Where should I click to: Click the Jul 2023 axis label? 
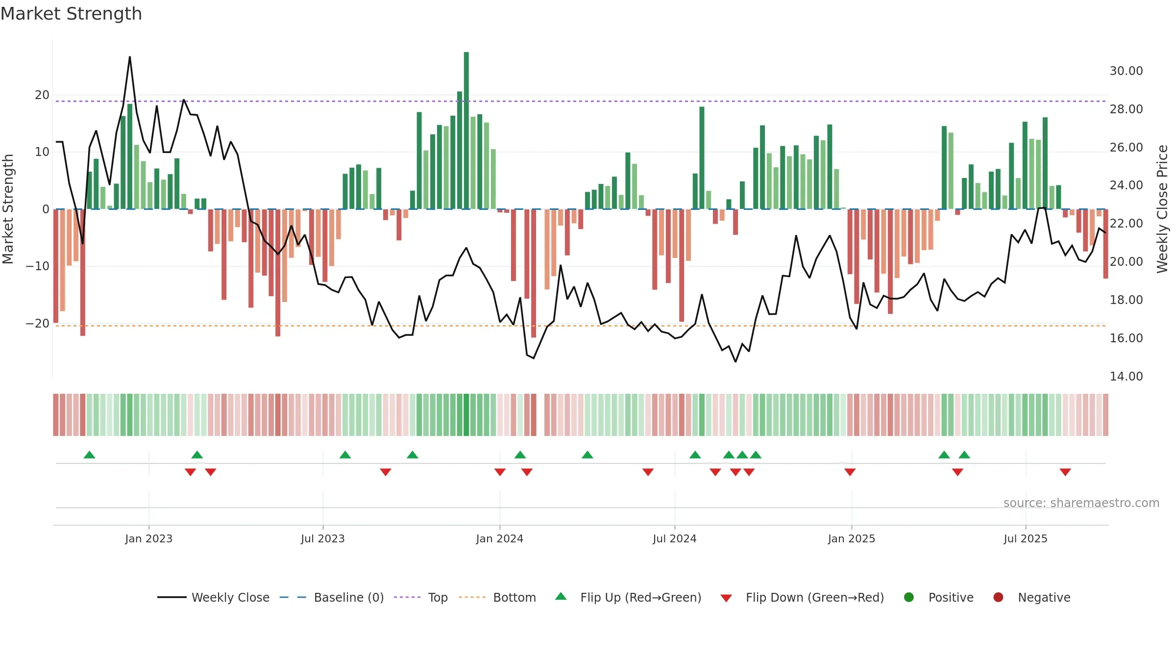tap(323, 539)
